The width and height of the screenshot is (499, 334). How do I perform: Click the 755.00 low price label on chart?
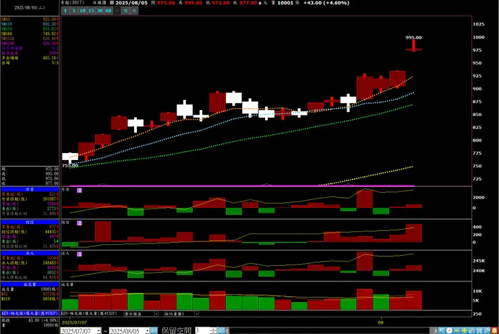(x=70, y=165)
